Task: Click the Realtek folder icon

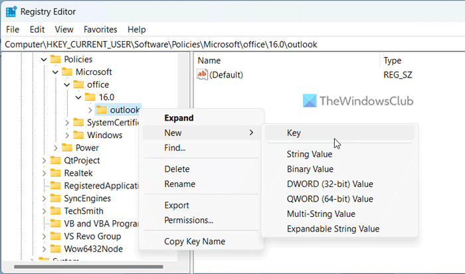Action: 55,173
